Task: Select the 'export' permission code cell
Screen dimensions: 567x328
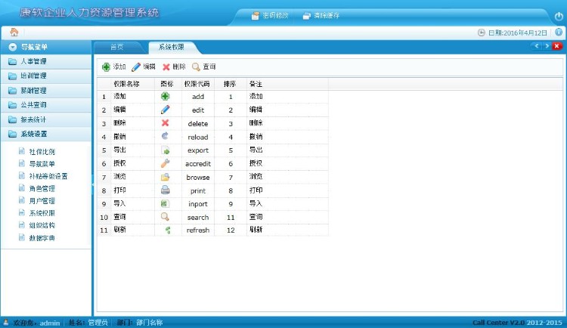Action: coord(198,150)
